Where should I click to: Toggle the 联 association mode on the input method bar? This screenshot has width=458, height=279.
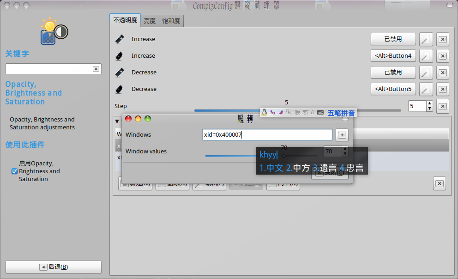297,112
